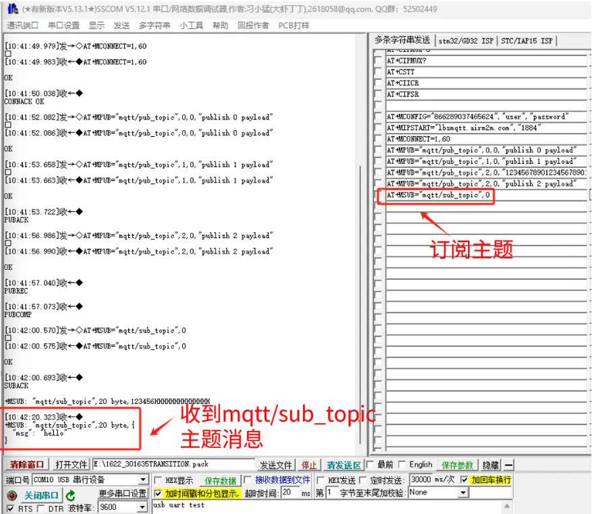
Task: Open the 多字符串 menu
Action: 155,25
